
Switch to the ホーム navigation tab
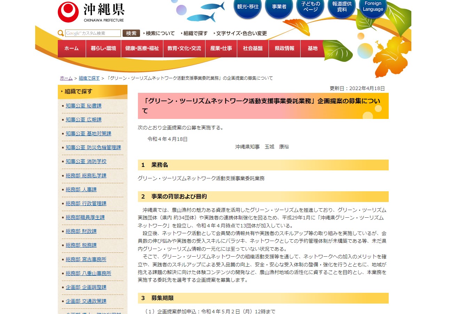point(71,49)
